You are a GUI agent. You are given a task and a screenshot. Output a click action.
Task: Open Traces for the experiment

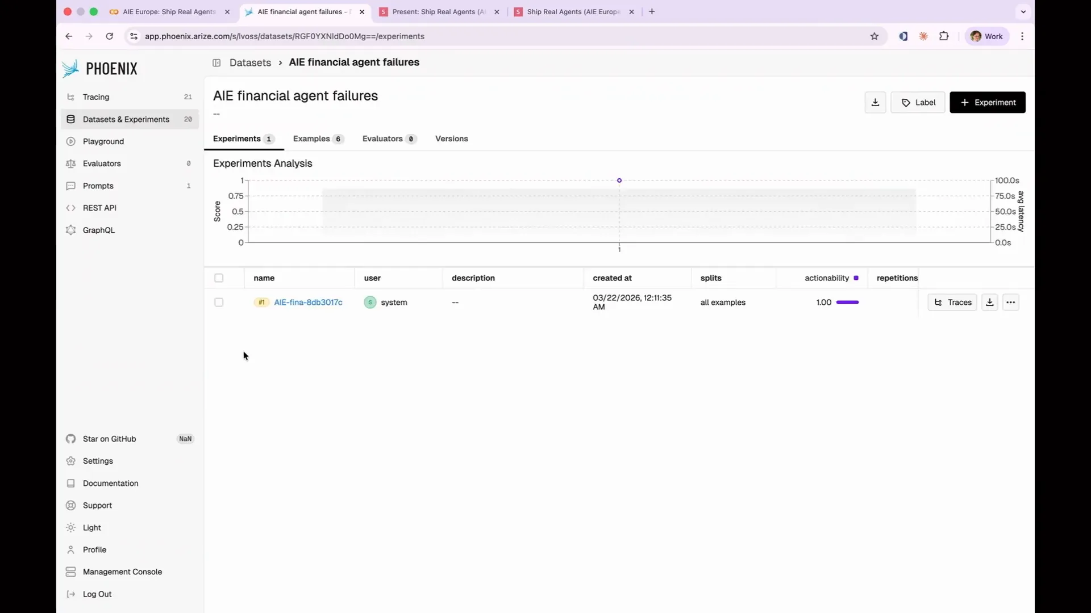952,303
